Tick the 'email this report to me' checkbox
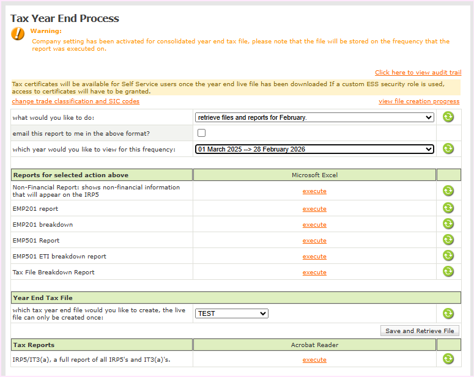Screen dimensions: 474x377 click(201, 133)
